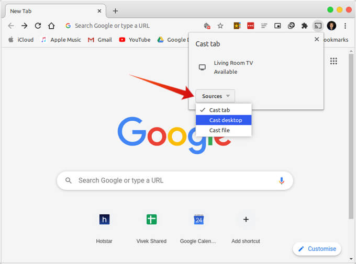This screenshot has width=356, height=264.
Task: Open the YouTube bookmark
Action: point(135,40)
